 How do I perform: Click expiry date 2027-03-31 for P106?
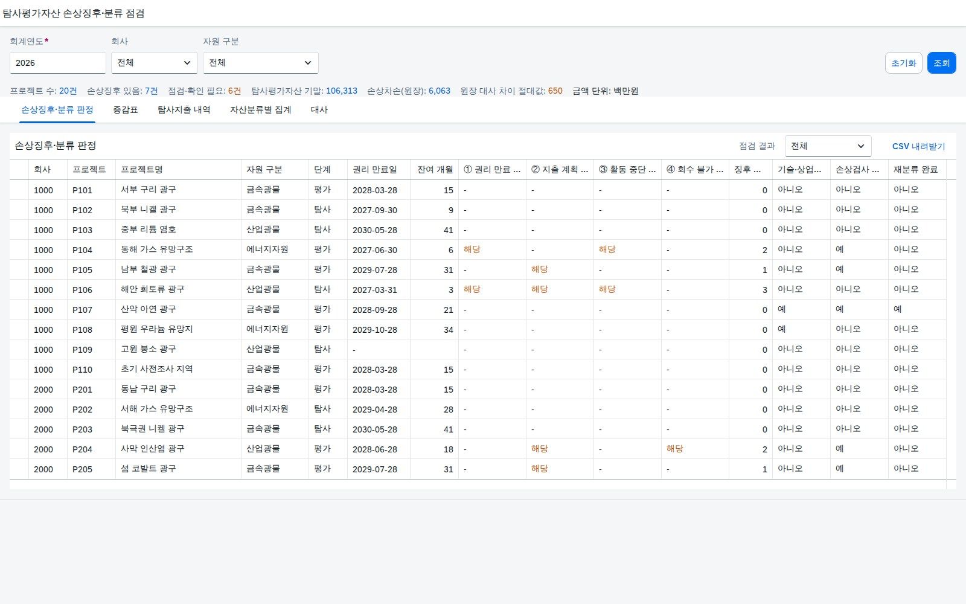point(375,290)
